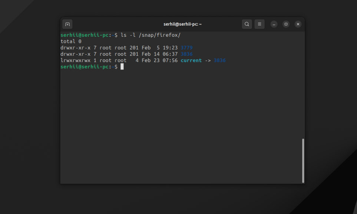Screen dimensions: 357x214
Task: Click the timestamp 06:37
Action: (170, 54)
